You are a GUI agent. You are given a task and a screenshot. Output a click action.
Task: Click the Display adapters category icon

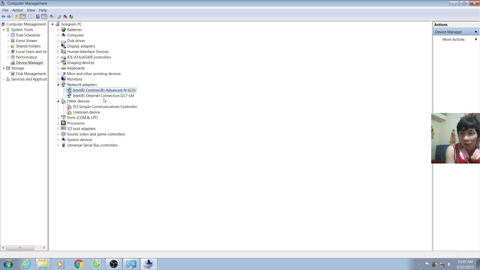63,46
